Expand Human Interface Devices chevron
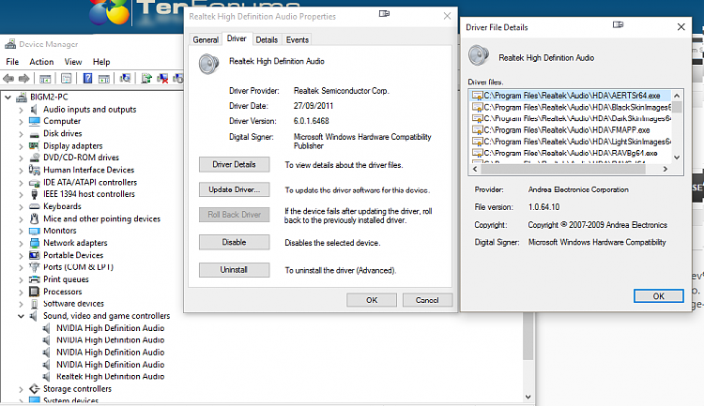 [x=21, y=170]
